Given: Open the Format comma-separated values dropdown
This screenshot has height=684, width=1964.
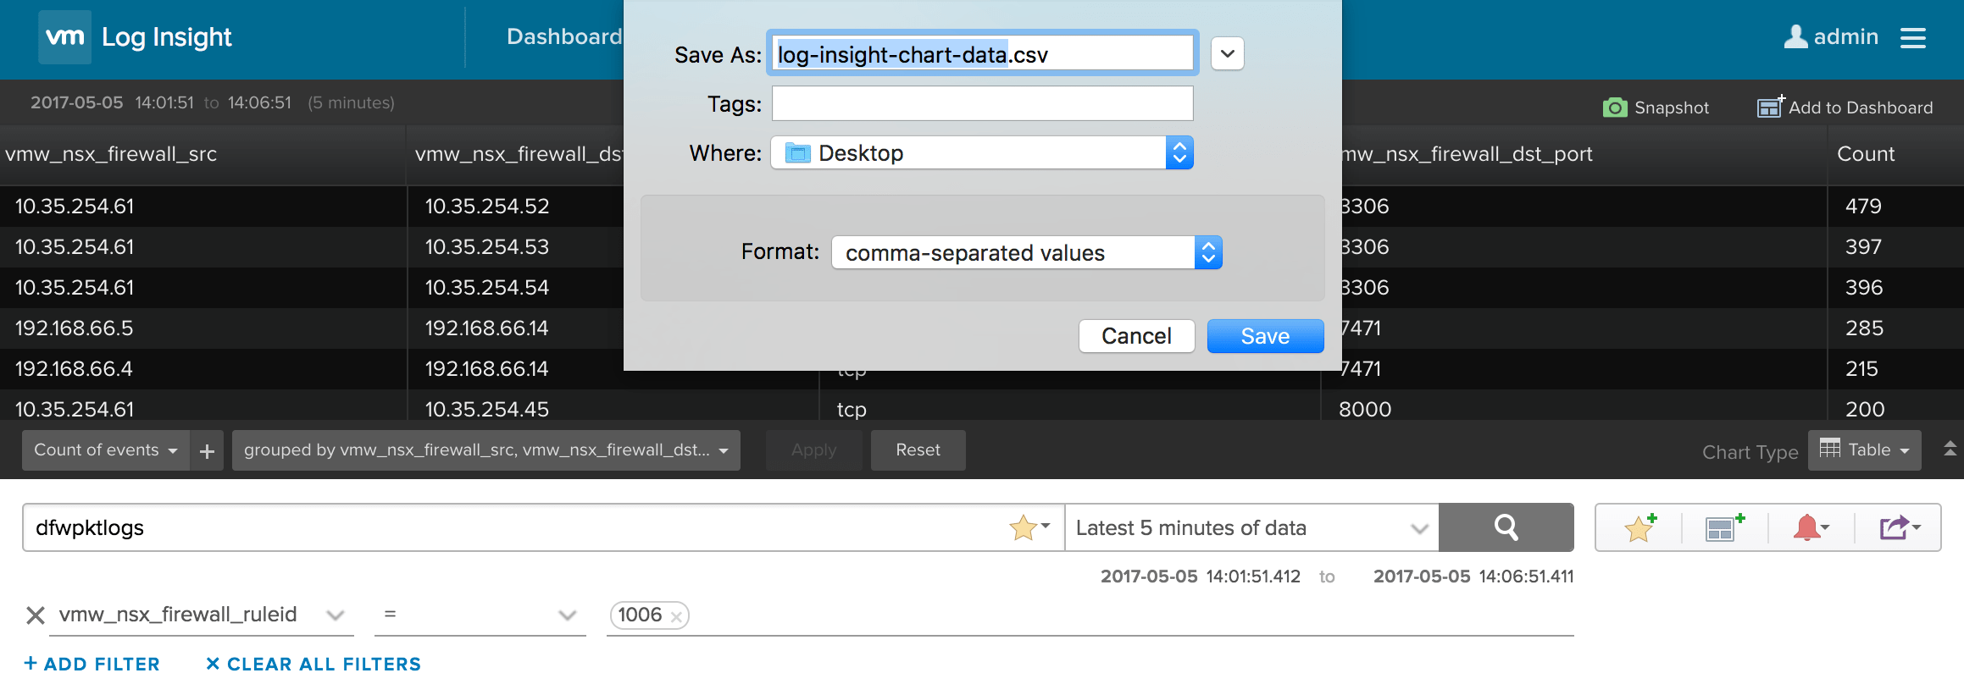Looking at the screenshot, I should [x=1027, y=252].
